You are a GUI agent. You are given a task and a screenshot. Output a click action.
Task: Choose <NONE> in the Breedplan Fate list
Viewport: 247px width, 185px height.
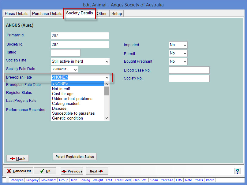[x=78, y=84]
